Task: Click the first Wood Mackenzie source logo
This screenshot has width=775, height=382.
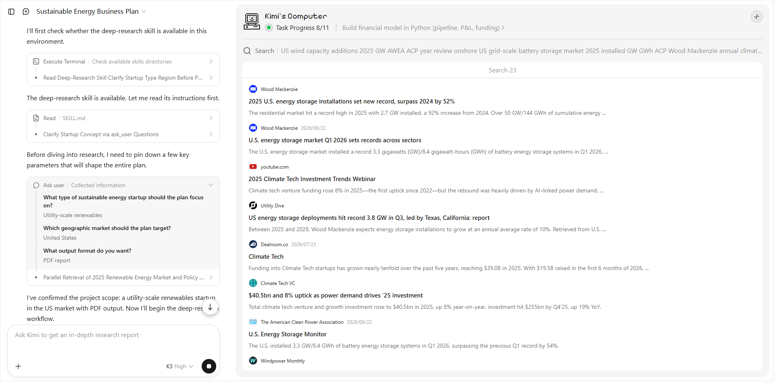Action: (253, 89)
